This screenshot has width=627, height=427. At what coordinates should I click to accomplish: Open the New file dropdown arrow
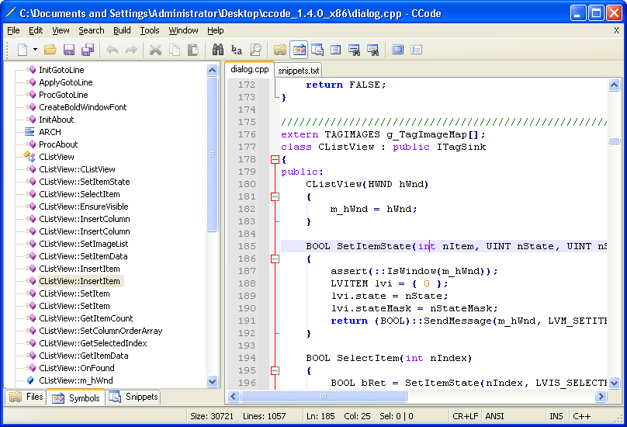click(35, 50)
